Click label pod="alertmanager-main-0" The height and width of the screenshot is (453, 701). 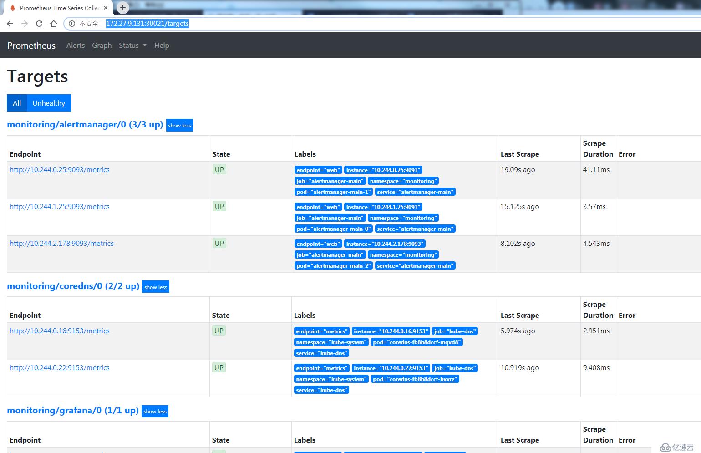[334, 229]
